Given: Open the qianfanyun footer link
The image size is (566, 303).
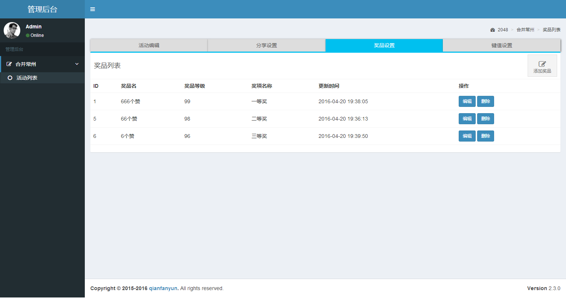Looking at the screenshot, I should tap(163, 288).
